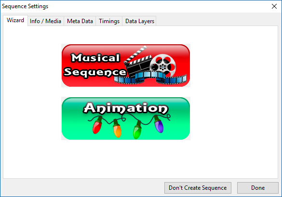
Task: Click the orange Christmas light bulb
Action: 117,129
